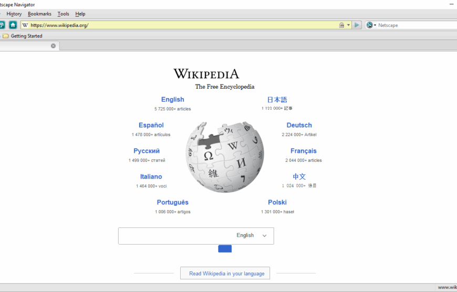Open the Chinese 中文 Wikipedia link
This screenshot has width=457, height=292.
tap(299, 176)
